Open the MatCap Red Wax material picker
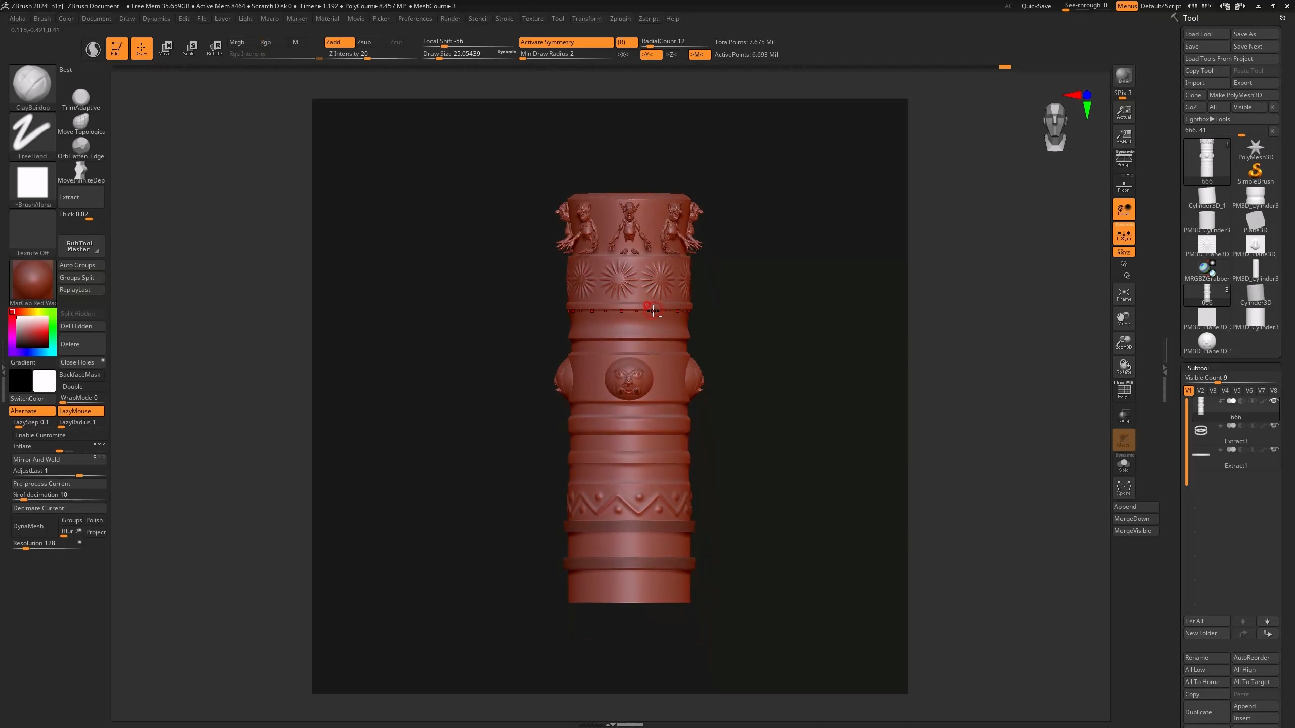 tap(32, 281)
